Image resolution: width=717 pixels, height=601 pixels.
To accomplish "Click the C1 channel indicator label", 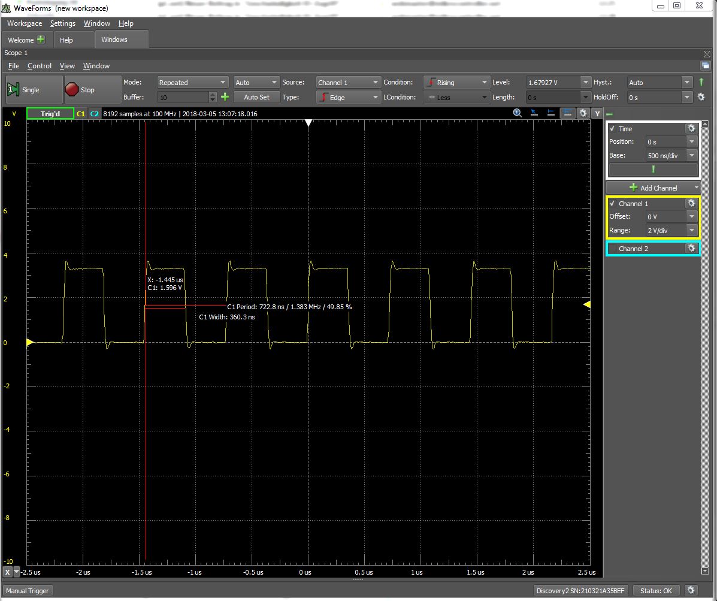I will click(81, 113).
